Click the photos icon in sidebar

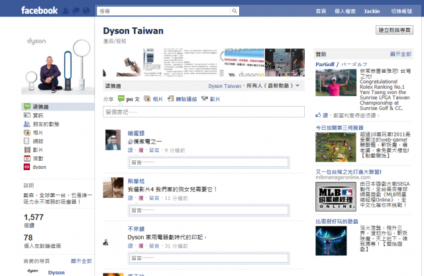coord(27,132)
